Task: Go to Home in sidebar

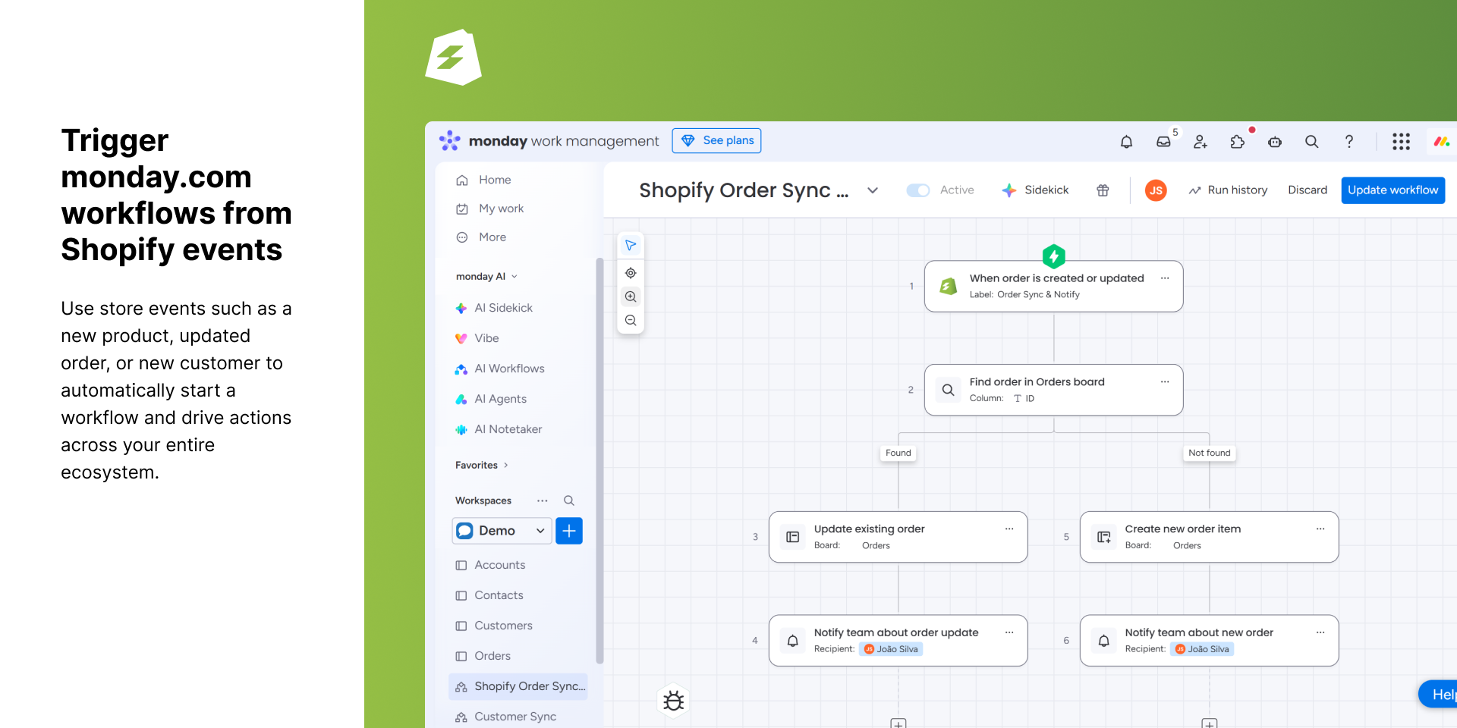Action: point(494,180)
